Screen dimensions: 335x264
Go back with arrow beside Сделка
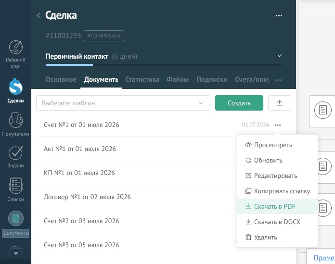[39, 15]
